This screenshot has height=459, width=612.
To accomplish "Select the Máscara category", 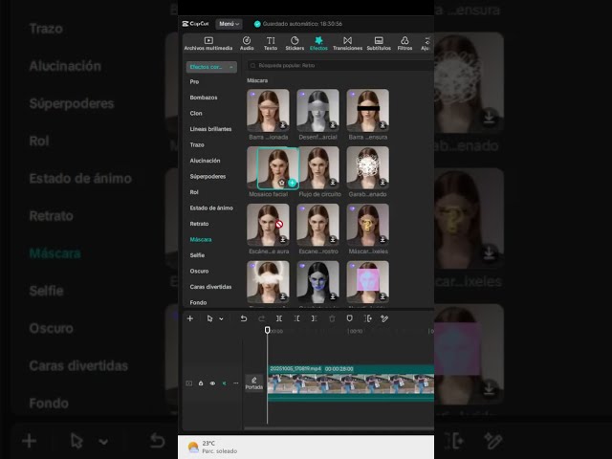I will click(201, 239).
